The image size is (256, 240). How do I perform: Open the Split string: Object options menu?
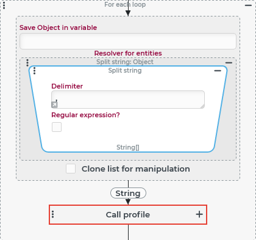pos(27,63)
